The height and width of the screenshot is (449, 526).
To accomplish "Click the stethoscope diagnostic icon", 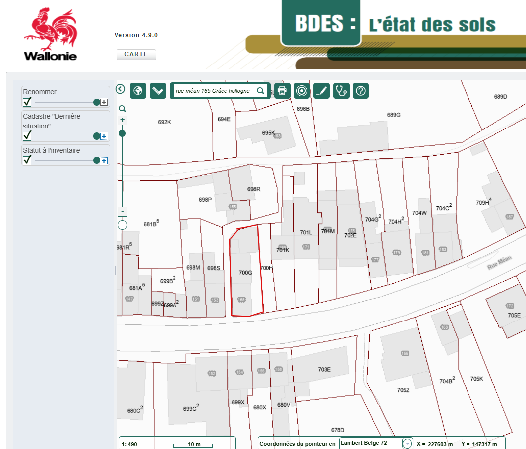I will tap(341, 91).
